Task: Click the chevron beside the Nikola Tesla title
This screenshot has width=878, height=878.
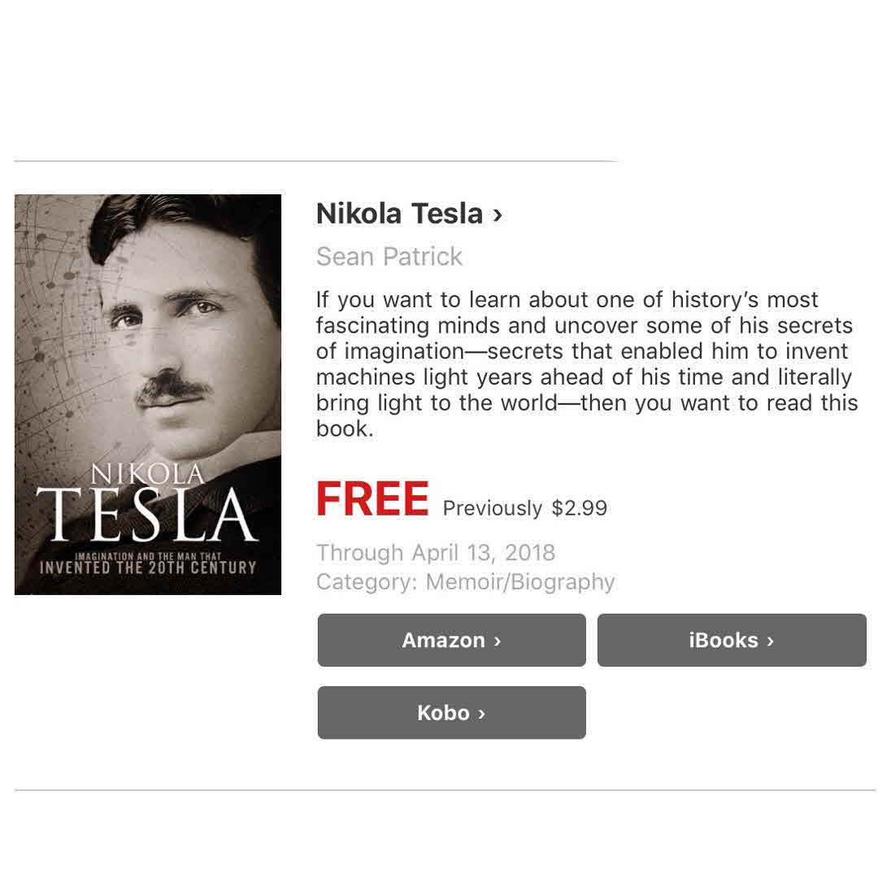Action: coord(497,215)
